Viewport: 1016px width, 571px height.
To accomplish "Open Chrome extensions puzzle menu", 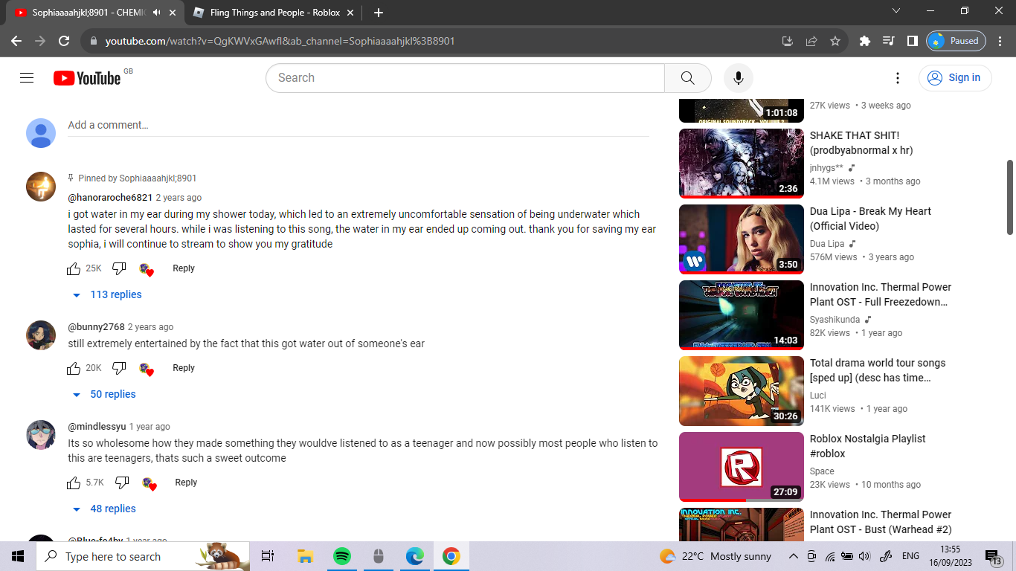I will coord(864,41).
